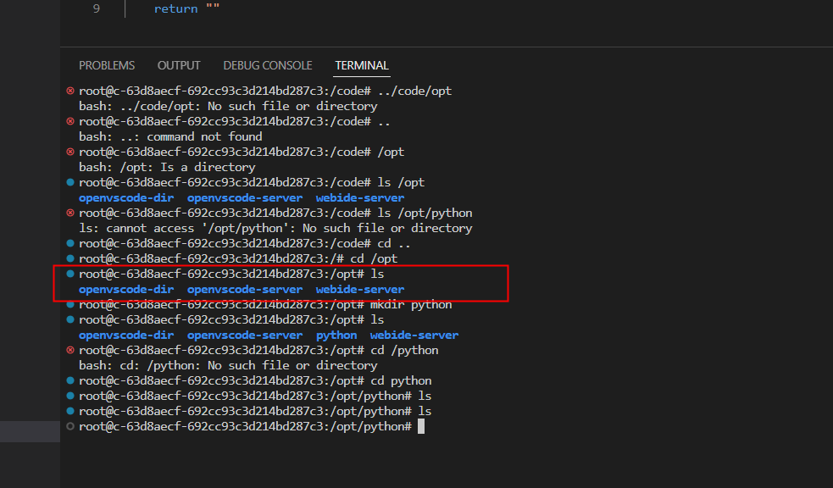The height and width of the screenshot is (488, 833).
Task: Click the blue "python" folder name in ls output
Action: (x=336, y=335)
